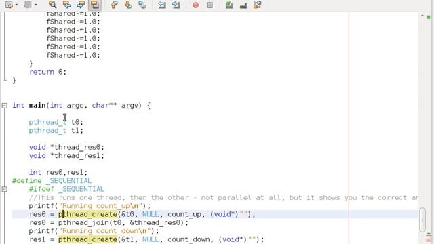
Task: Click Find Next Occurrence icon
Action: click(x=81, y=5)
